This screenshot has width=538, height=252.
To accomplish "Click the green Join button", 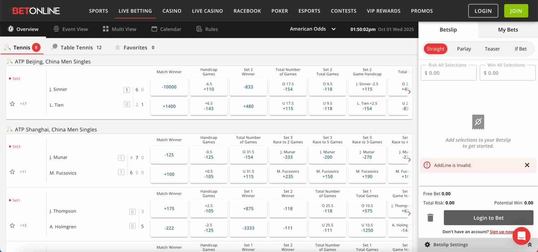I will tap(516, 11).
